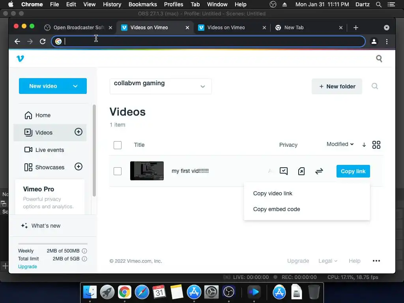This screenshot has height=303, width=404.
Task: Click the replace/swap arrows icon on the video row
Action: point(319,171)
